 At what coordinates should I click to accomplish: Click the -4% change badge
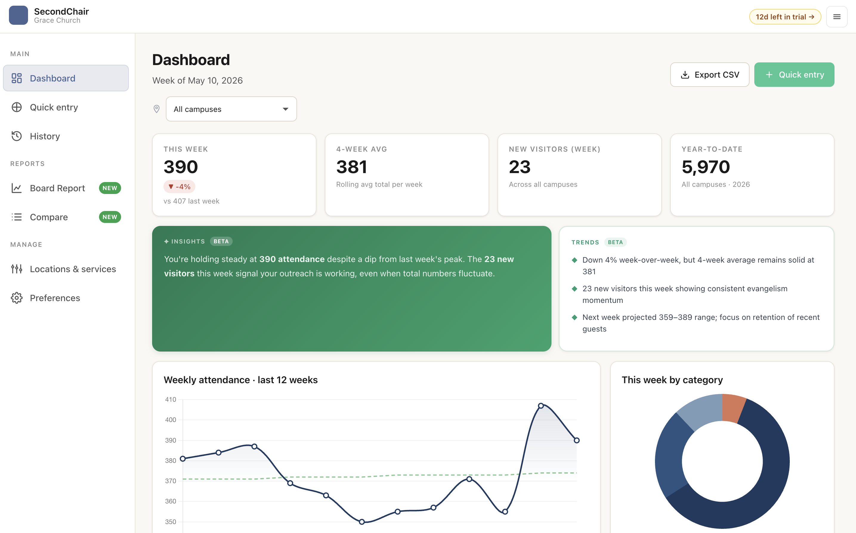pos(179,187)
